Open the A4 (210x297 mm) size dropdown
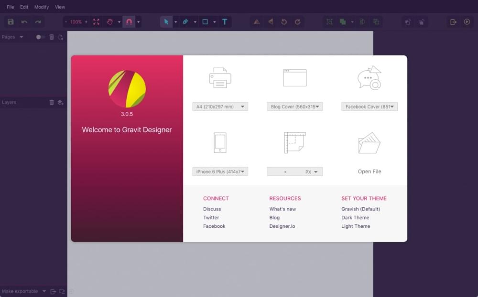 pos(220,106)
